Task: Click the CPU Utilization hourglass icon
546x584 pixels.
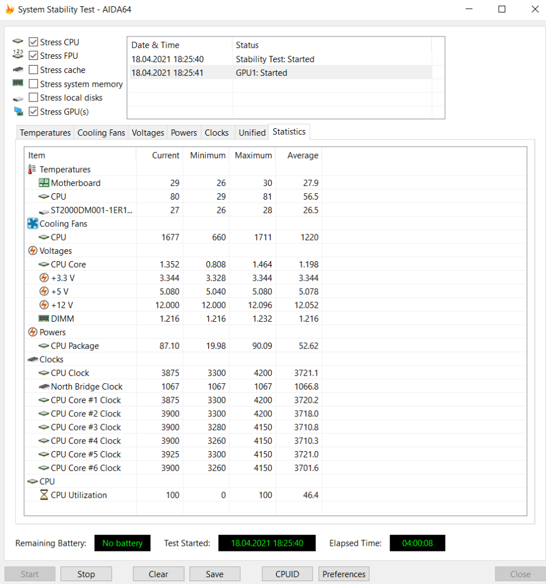Action: [x=44, y=494]
